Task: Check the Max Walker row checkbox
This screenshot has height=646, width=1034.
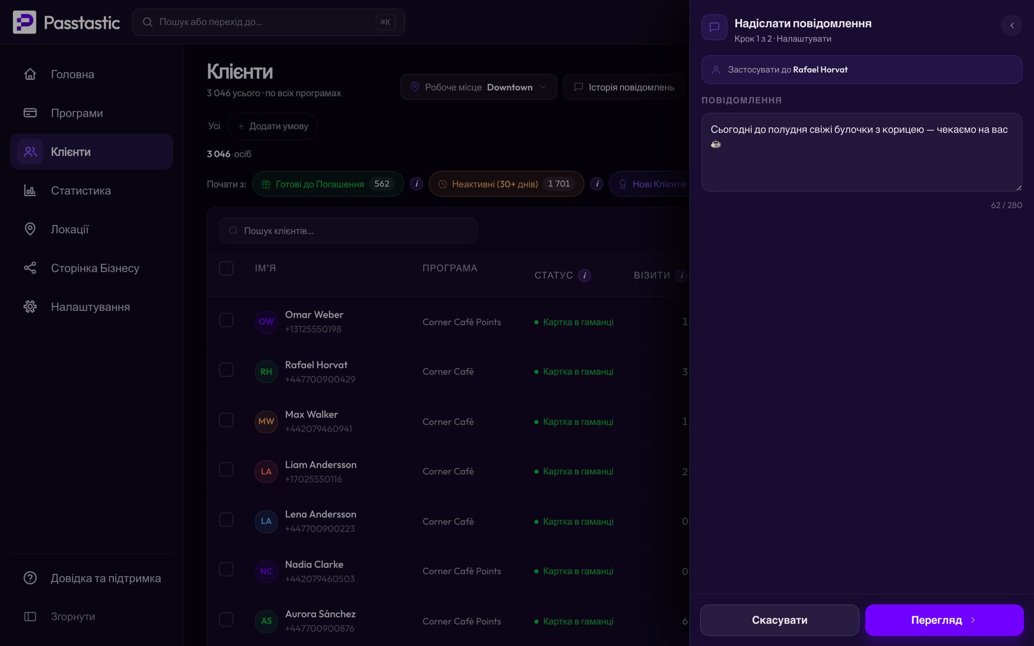Action: 226,420
